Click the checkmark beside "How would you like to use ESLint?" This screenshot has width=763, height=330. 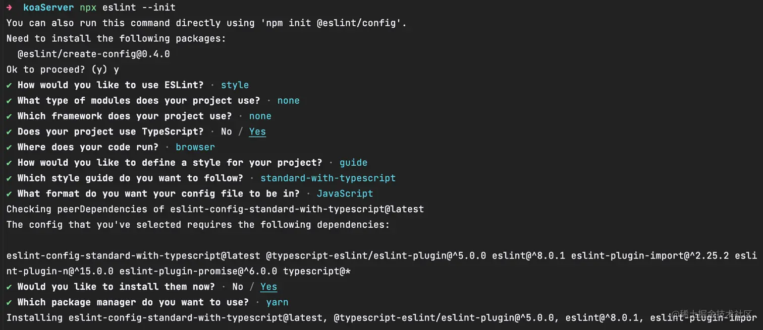click(10, 85)
